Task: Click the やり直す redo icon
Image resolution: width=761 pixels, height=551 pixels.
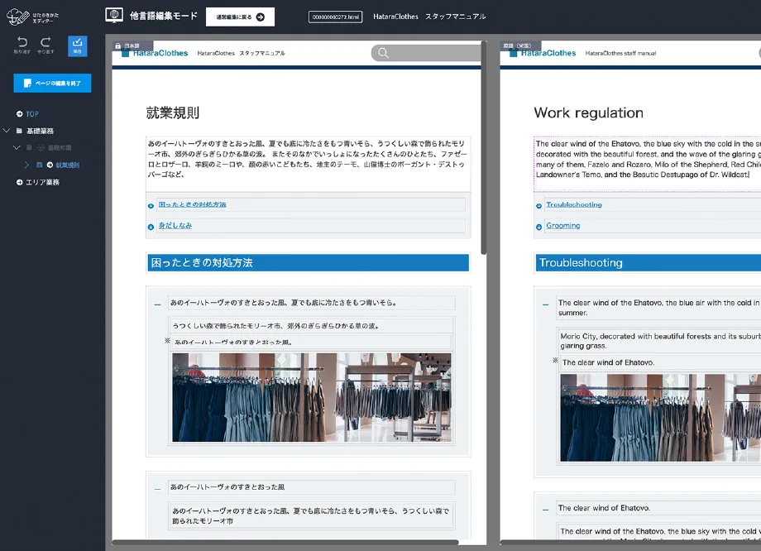Action: [x=45, y=42]
